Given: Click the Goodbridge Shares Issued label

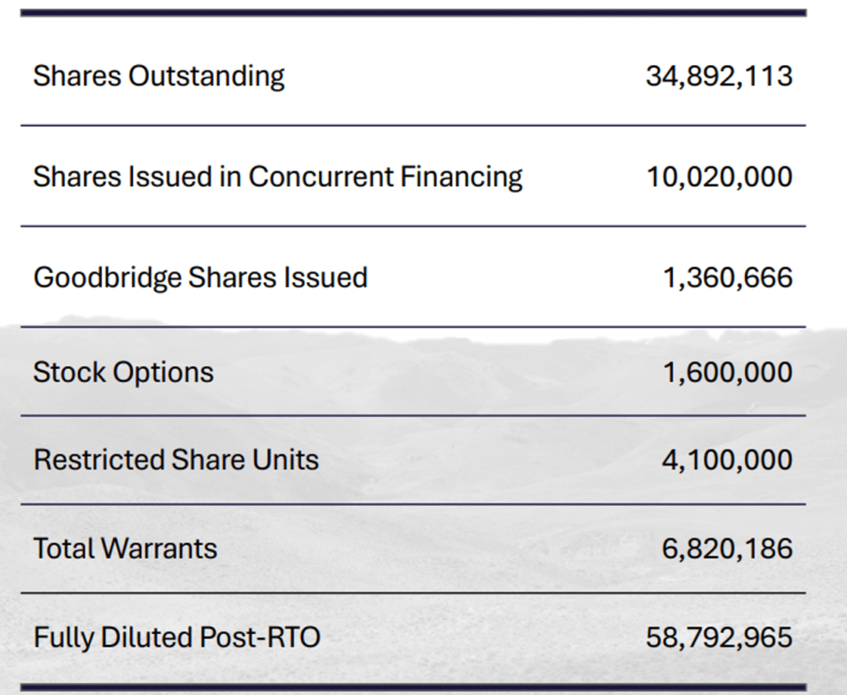Looking at the screenshot, I should tap(200, 277).
